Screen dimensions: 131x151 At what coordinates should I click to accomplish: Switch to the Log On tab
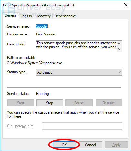(26, 16)
